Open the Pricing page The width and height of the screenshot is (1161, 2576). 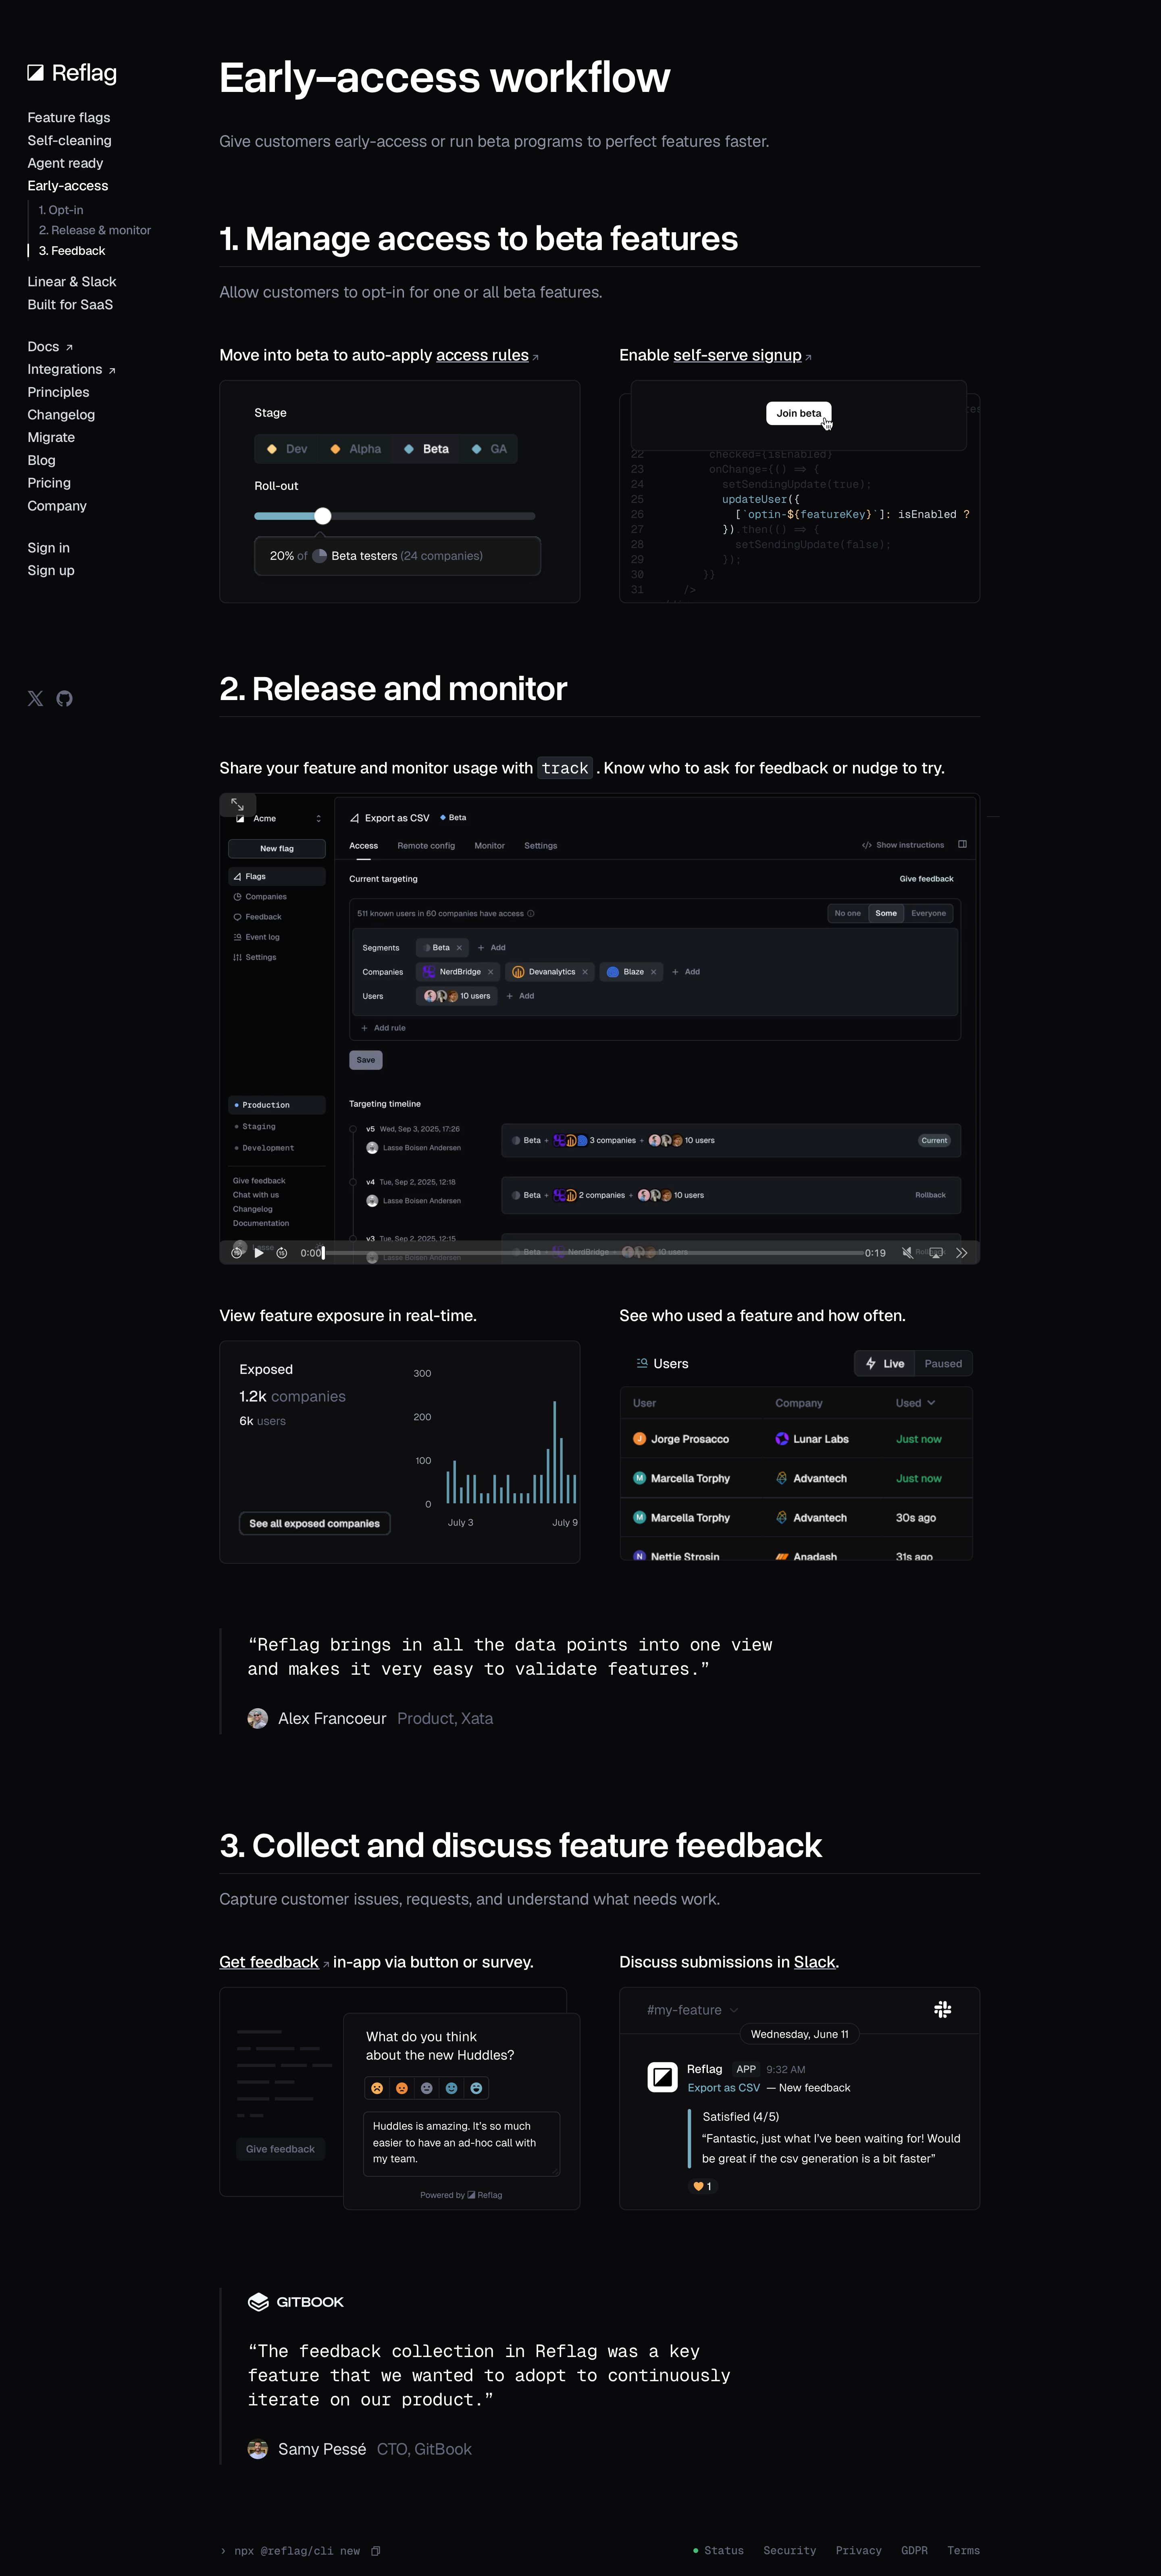[x=49, y=483]
